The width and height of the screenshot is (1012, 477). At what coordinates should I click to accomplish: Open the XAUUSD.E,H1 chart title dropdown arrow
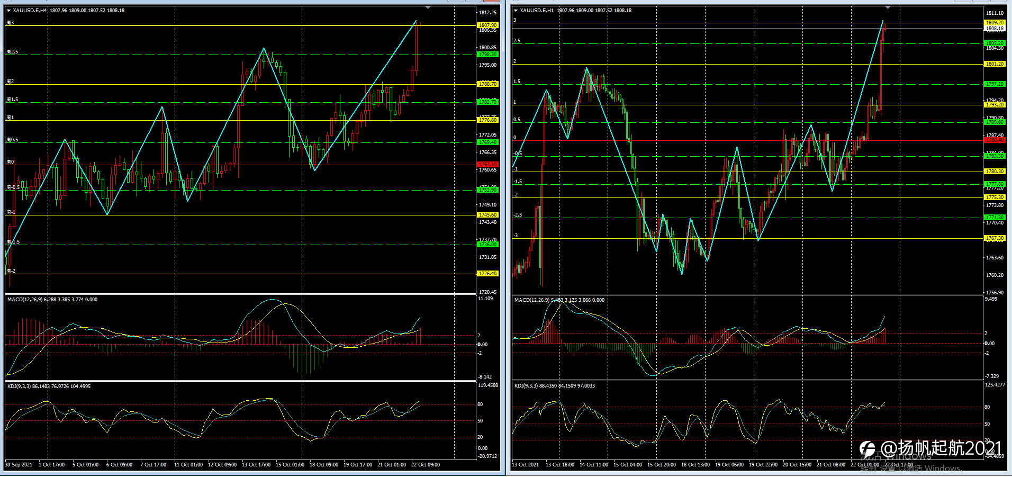coord(516,11)
